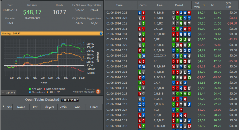Click the -$5,68 $EV Diff value
This screenshot has height=130, width=239.
click(x=233, y=61)
